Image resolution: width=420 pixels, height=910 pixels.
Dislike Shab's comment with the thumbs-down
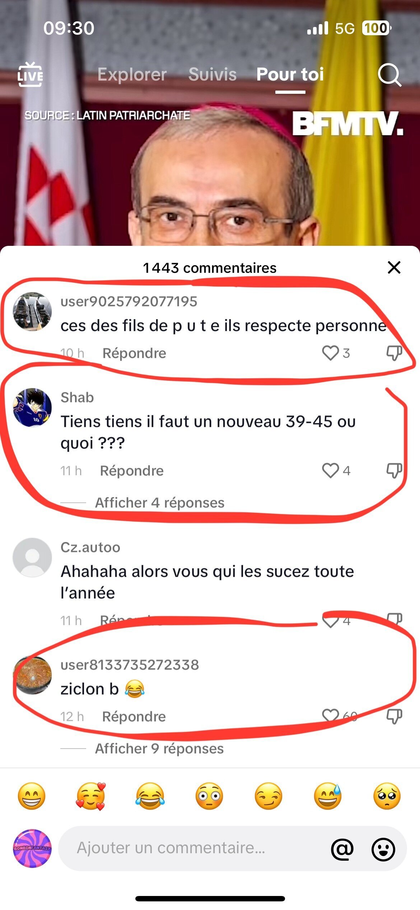394,470
